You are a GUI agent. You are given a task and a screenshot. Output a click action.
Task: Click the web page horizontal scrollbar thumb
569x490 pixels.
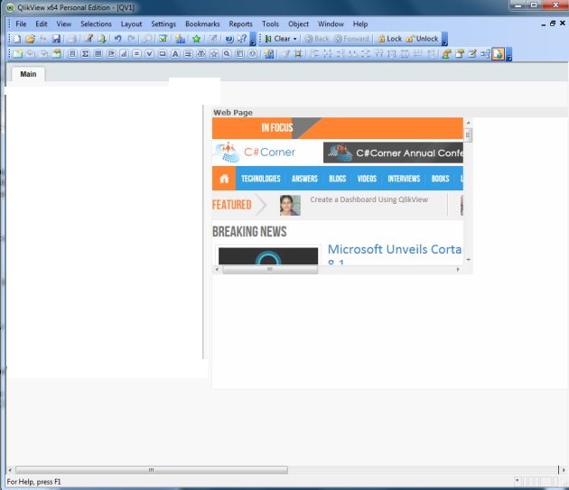point(270,270)
